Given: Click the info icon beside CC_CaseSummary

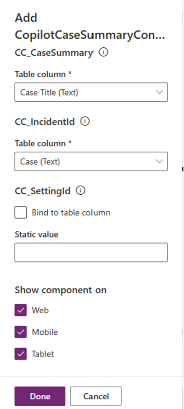Looking at the screenshot, I should 103,53.
